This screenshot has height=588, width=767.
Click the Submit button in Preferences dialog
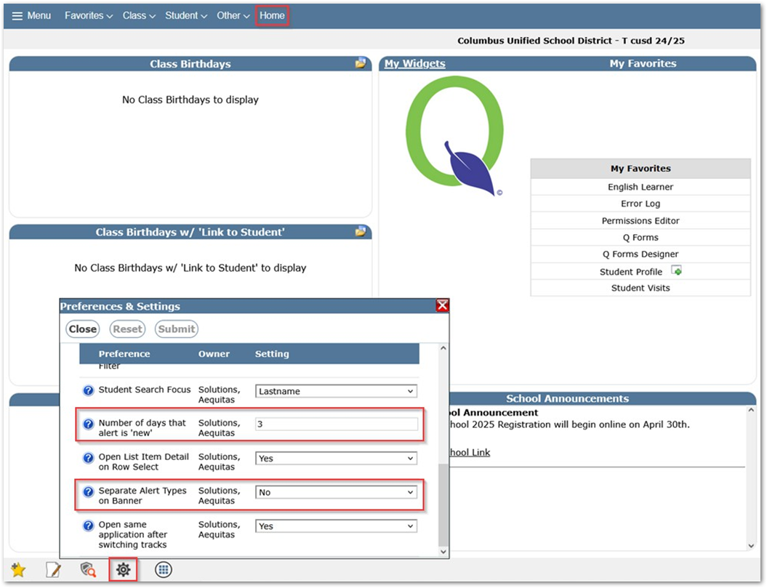pos(176,329)
